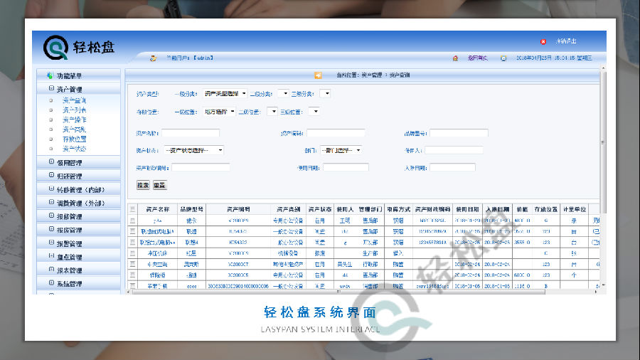Click the 入库日期 date field
640x360 pixels.
click(453, 167)
